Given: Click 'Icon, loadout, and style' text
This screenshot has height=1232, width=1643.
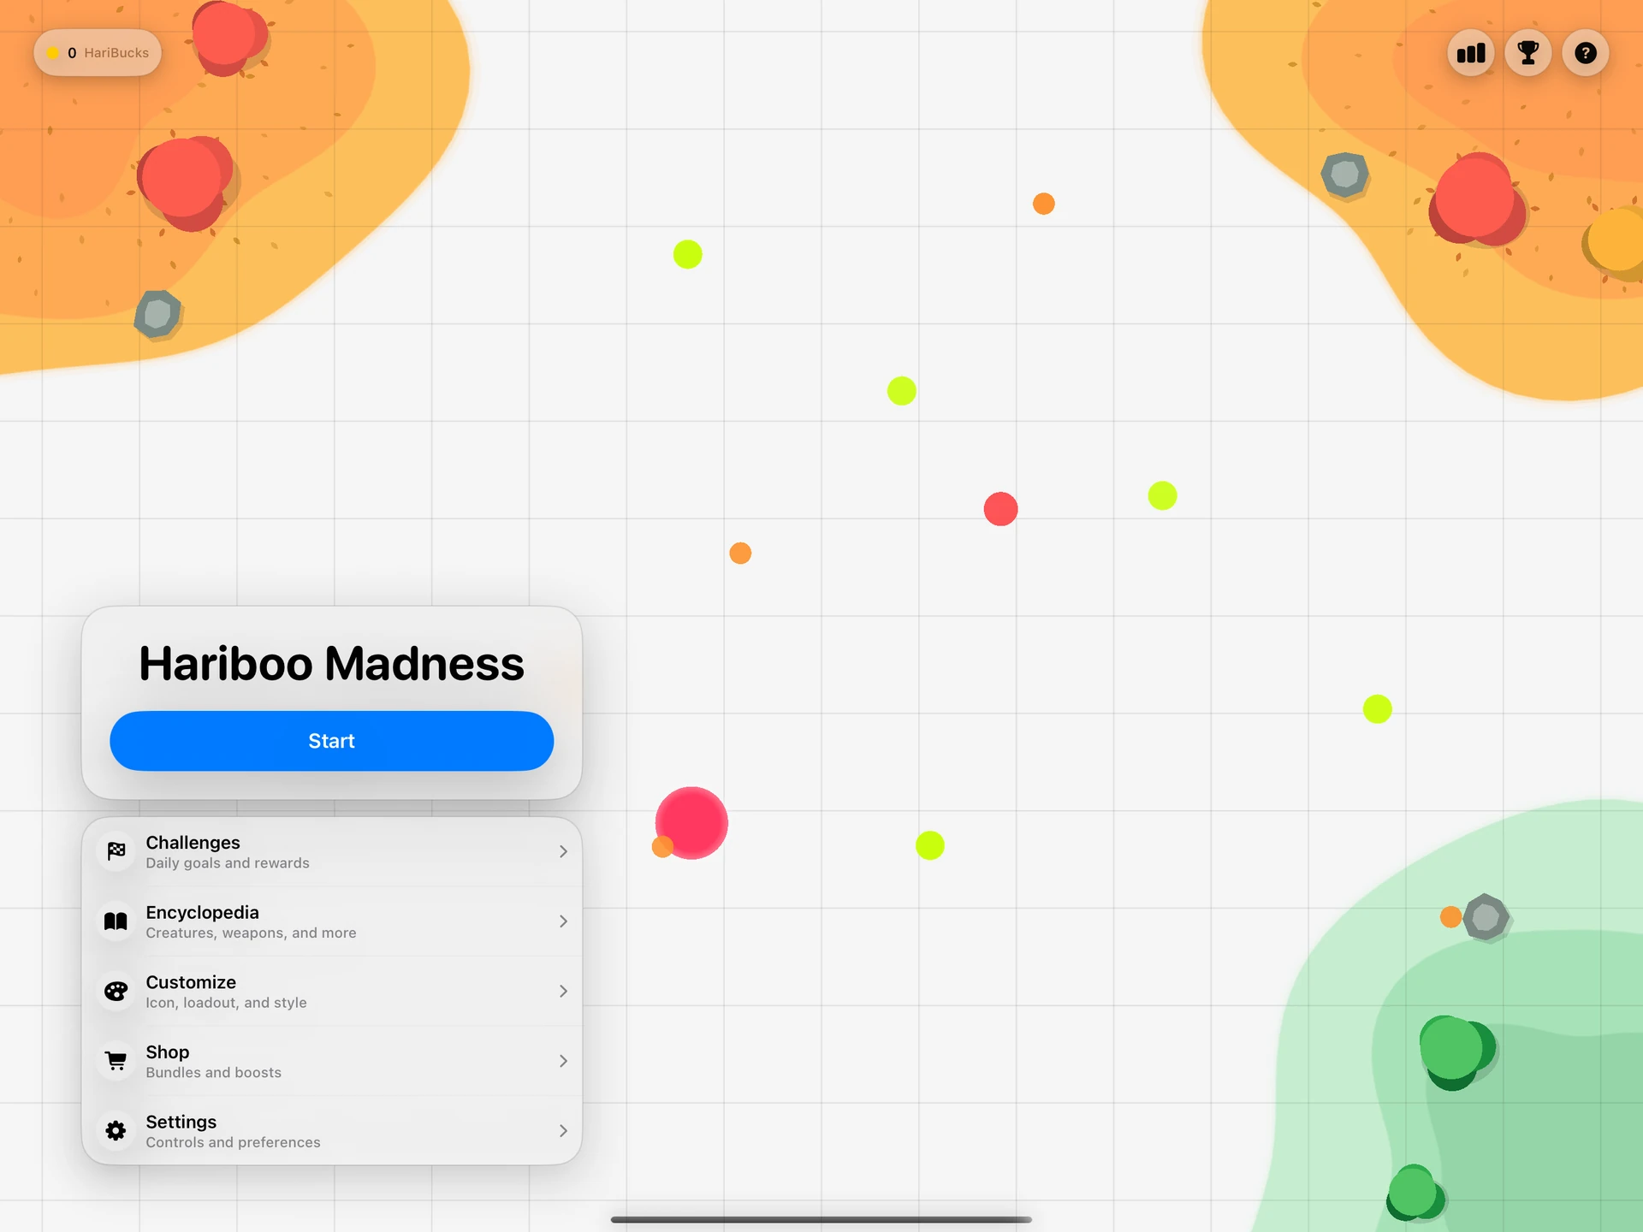Looking at the screenshot, I should click(x=226, y=1003).
